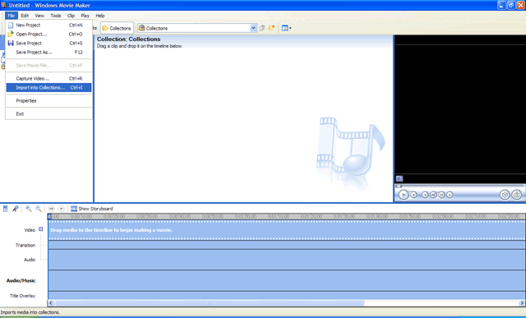This screenshot has width=526, height=318.
Task: Open the Clip menu
Action: click(x=71, y=16)
